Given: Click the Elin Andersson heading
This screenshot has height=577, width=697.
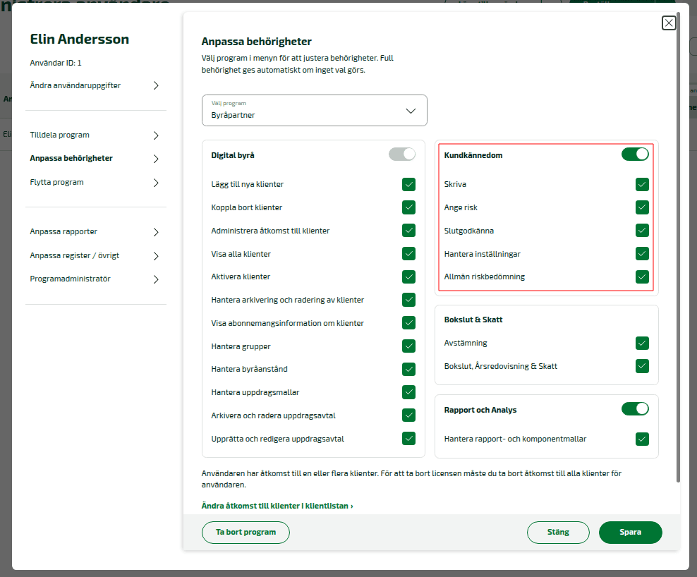Looking at the screenshot, I should pos(80,39).
